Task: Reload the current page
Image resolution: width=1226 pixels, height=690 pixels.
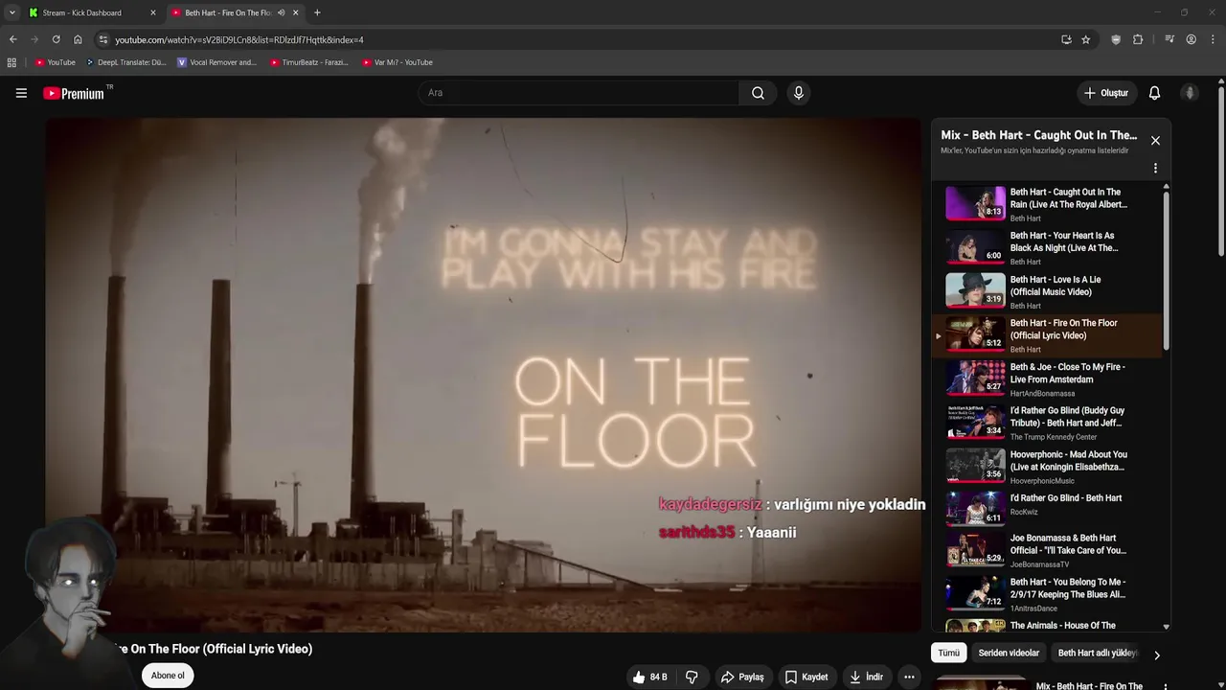Action: pos(56,39)
